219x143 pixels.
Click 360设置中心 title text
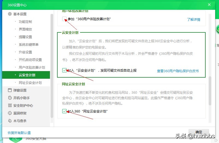[x=17, y=5]
